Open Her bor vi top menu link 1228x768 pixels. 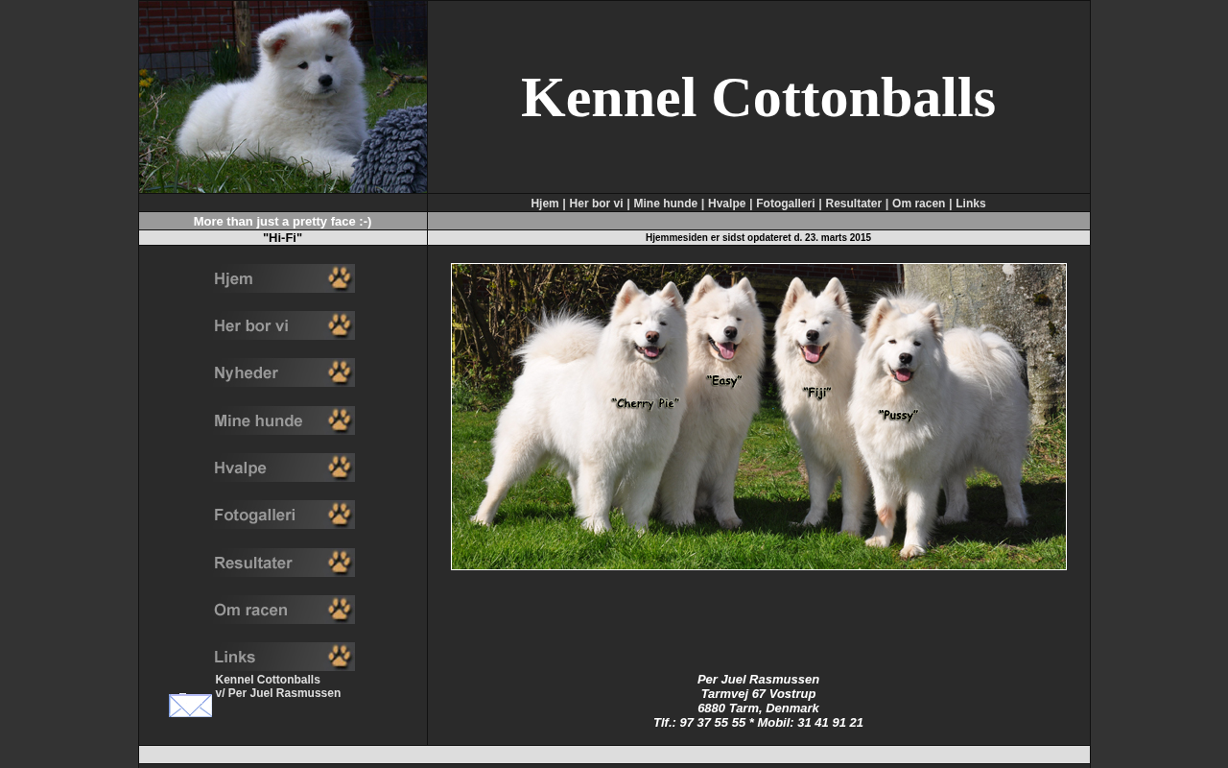[x=596, y=204]
